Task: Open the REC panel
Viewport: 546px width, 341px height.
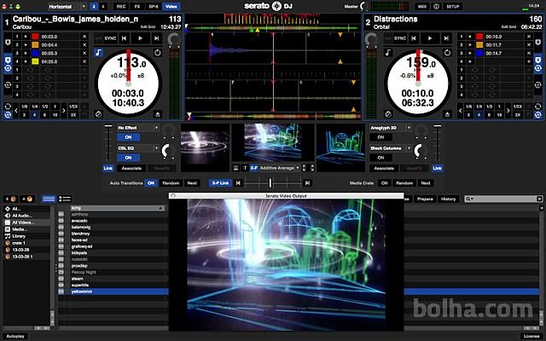Action: tap(121, 7)
